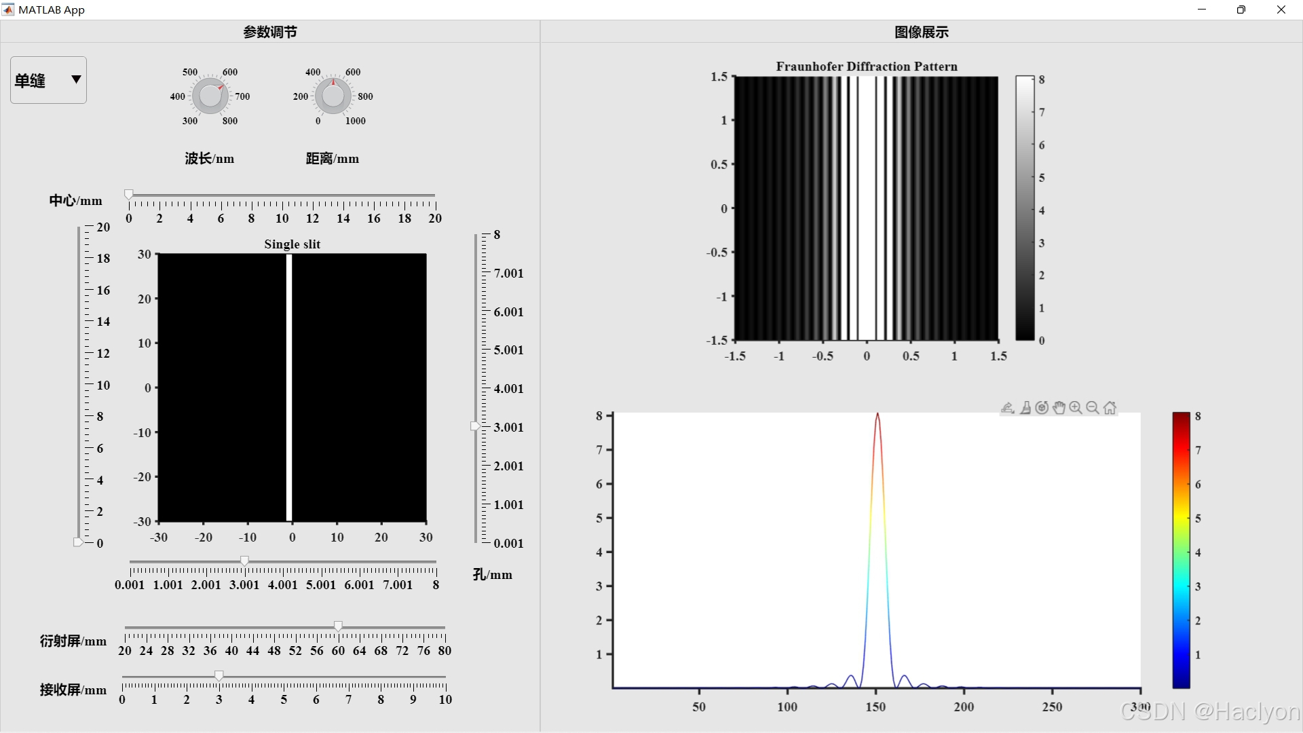1303x733 pixels.
Task: Activate zoom out on the plot
Action: point(1093,408)
